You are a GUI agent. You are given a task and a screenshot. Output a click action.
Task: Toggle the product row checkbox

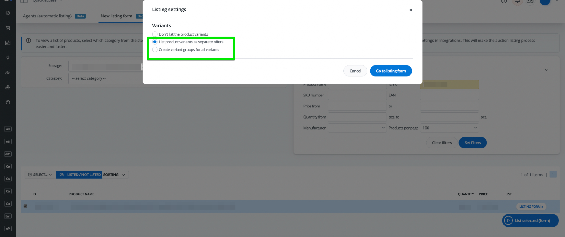(x=25, y=206)
